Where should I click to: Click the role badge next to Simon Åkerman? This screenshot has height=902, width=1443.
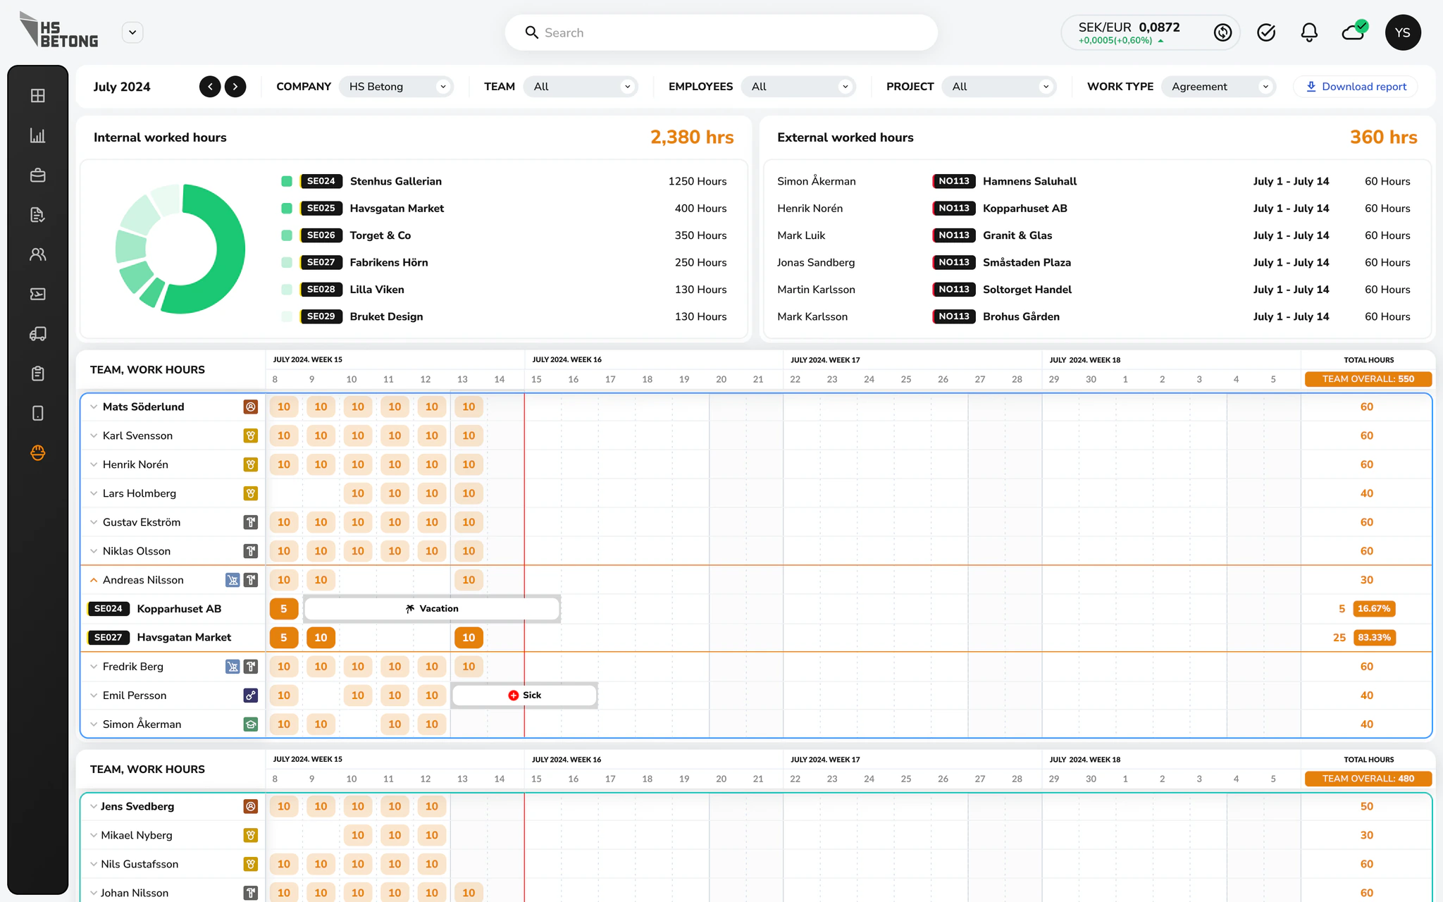[x=251, y=724]
